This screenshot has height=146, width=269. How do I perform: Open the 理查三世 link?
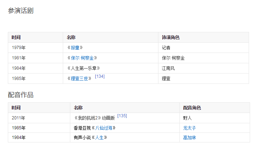tap(79, 79)
